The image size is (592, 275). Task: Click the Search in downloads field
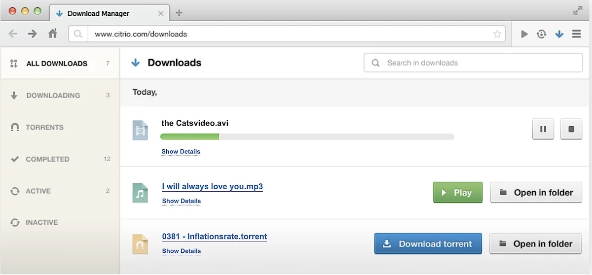[473, 63]
